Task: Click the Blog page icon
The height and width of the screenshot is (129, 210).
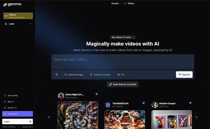Action: pyautogui.click(x=5, y=102)
